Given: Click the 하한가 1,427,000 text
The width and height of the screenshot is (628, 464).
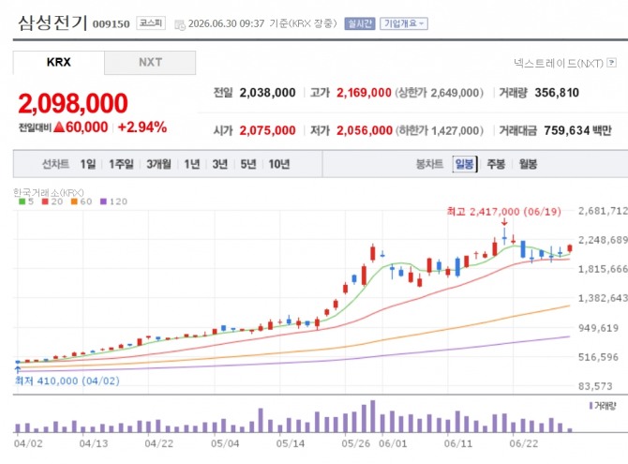Looking at the screenshot, I should click(x=440, y=130).
